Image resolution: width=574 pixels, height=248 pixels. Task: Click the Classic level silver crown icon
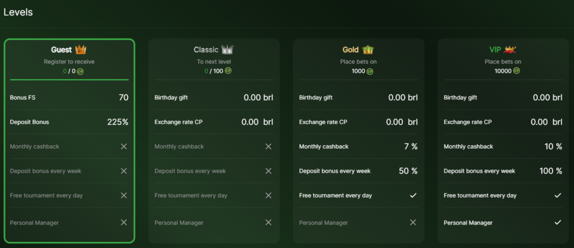pos(228,49)
